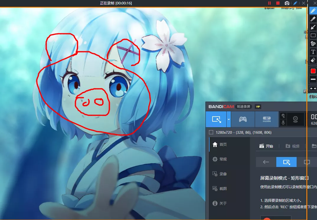
Task: Change the line thickness setting
Action: click(x=313, y=79)
